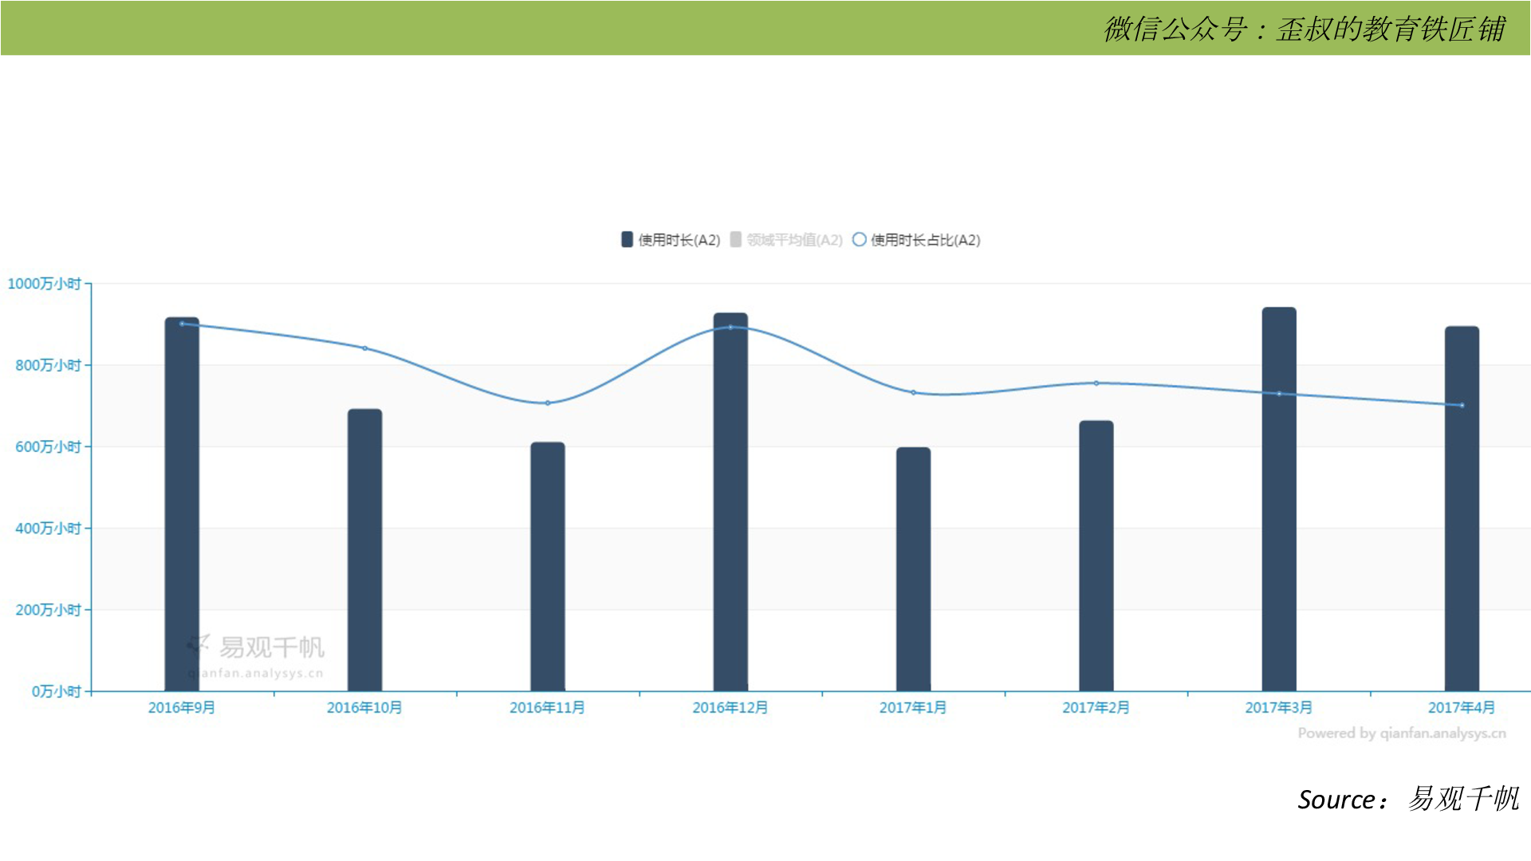
Task: Click the grey 领域平均值 legend square icon
Action: 736,239
